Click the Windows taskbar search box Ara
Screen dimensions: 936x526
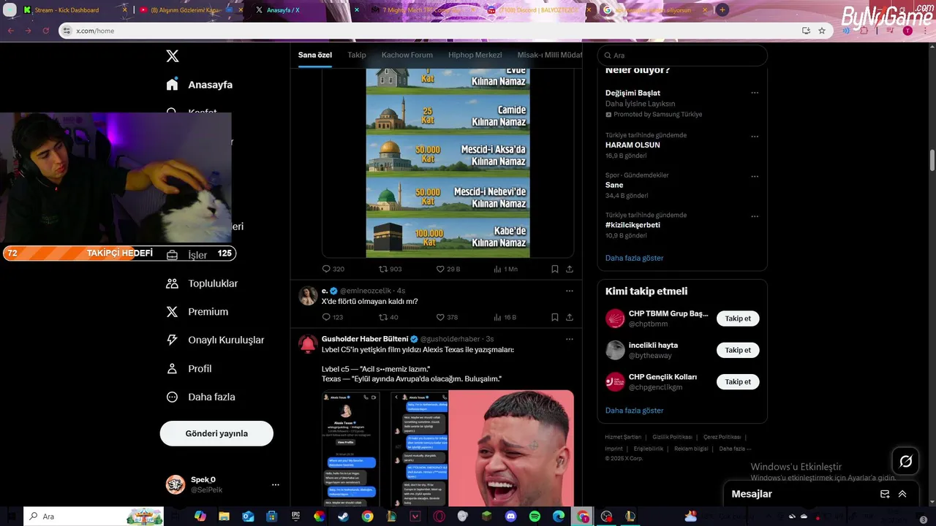(94, 517)
